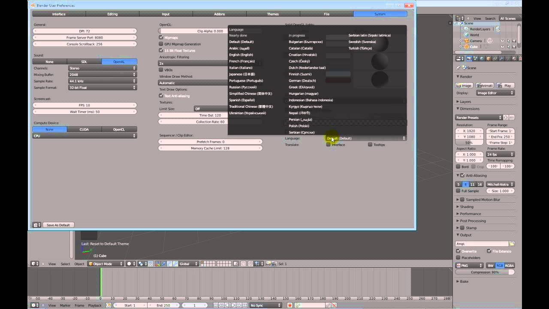Disable the Mipmaps checkbox

click(x=161, y=37)
